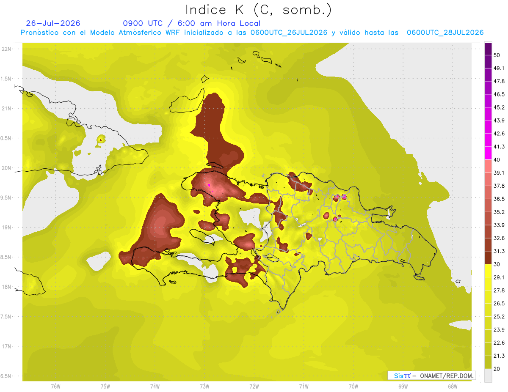Click the "21N" latitude label

click(x=7, y=108)
